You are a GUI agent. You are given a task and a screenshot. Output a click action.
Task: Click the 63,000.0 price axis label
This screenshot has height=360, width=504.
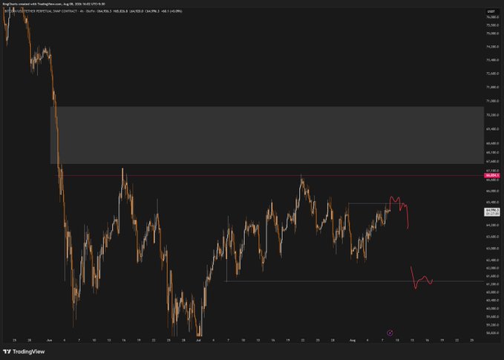coord(492,248)
